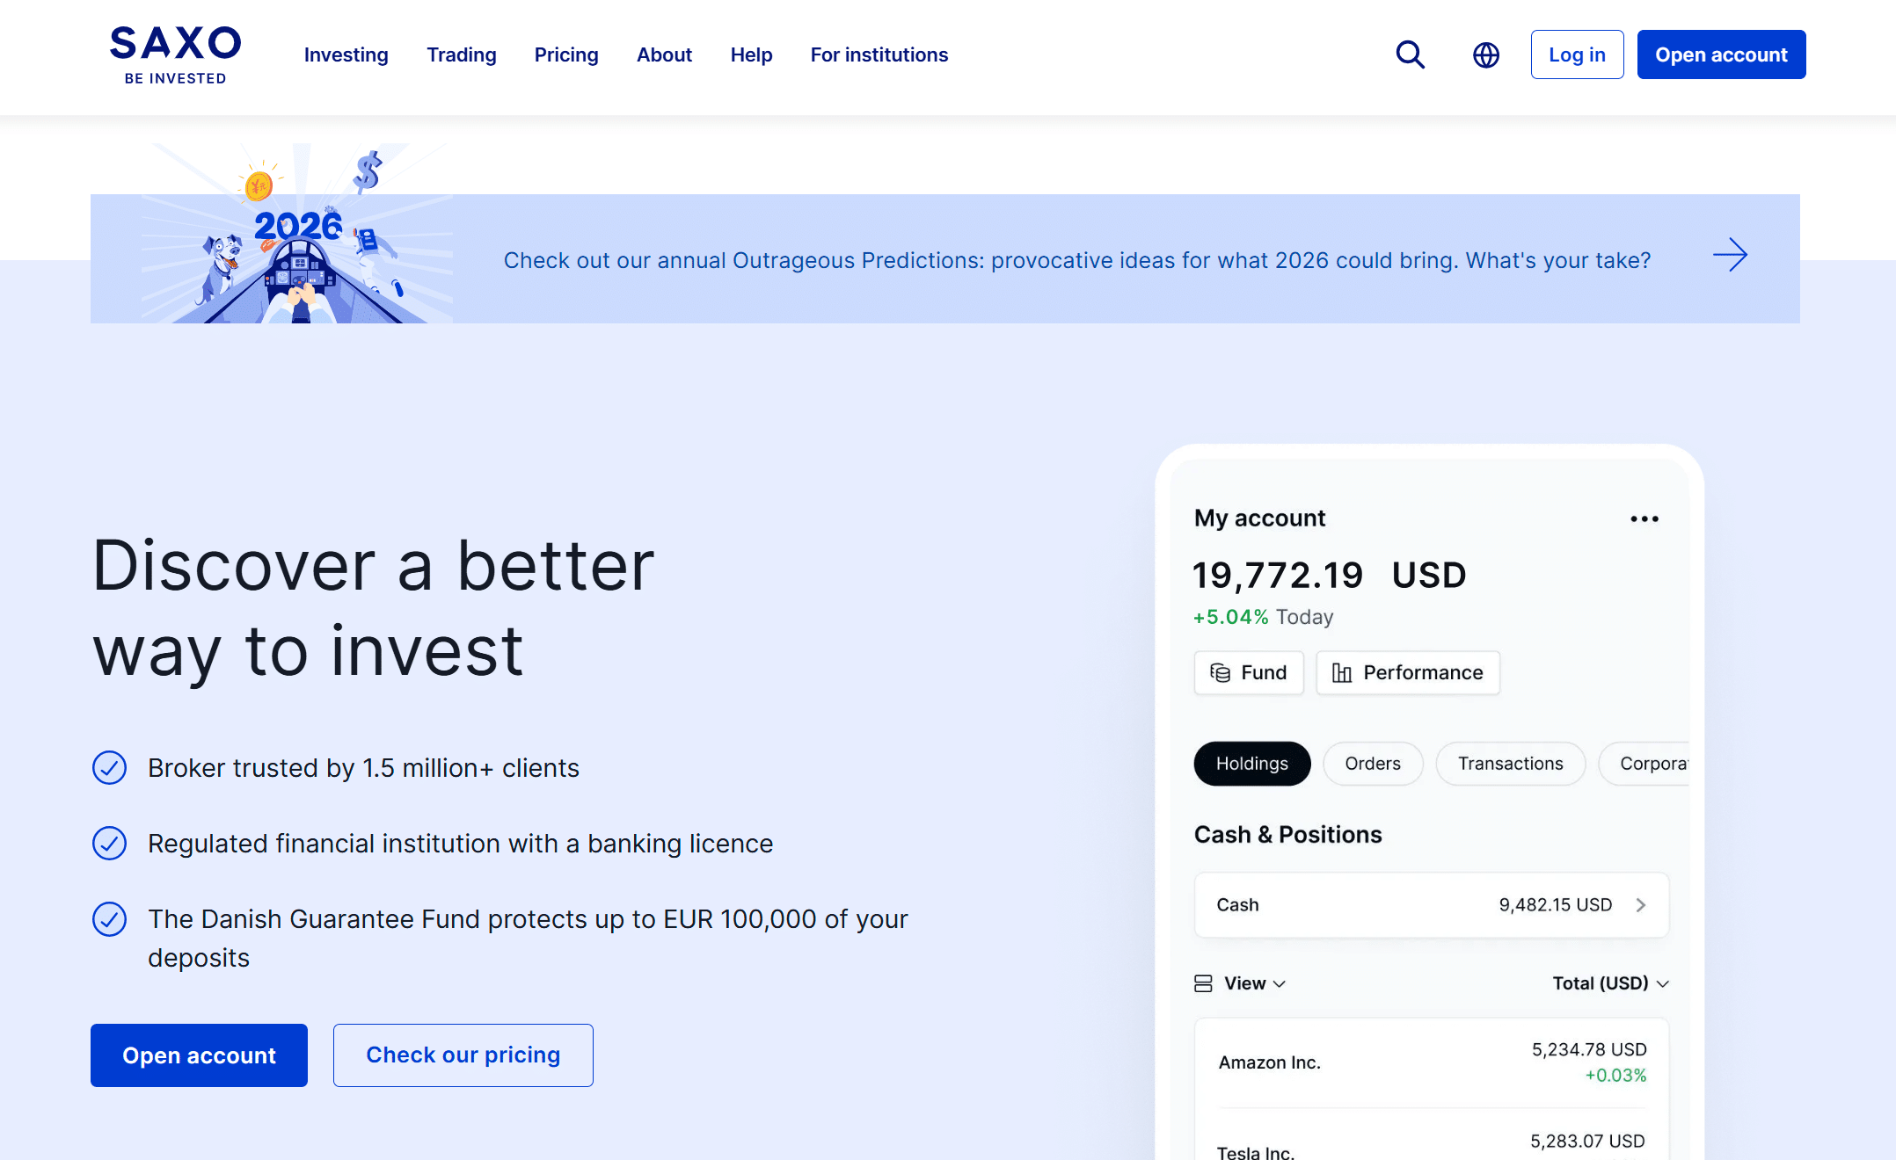Click the View list layout icon
This screenshot has width=1896, height=1160.
(1203, 983)
